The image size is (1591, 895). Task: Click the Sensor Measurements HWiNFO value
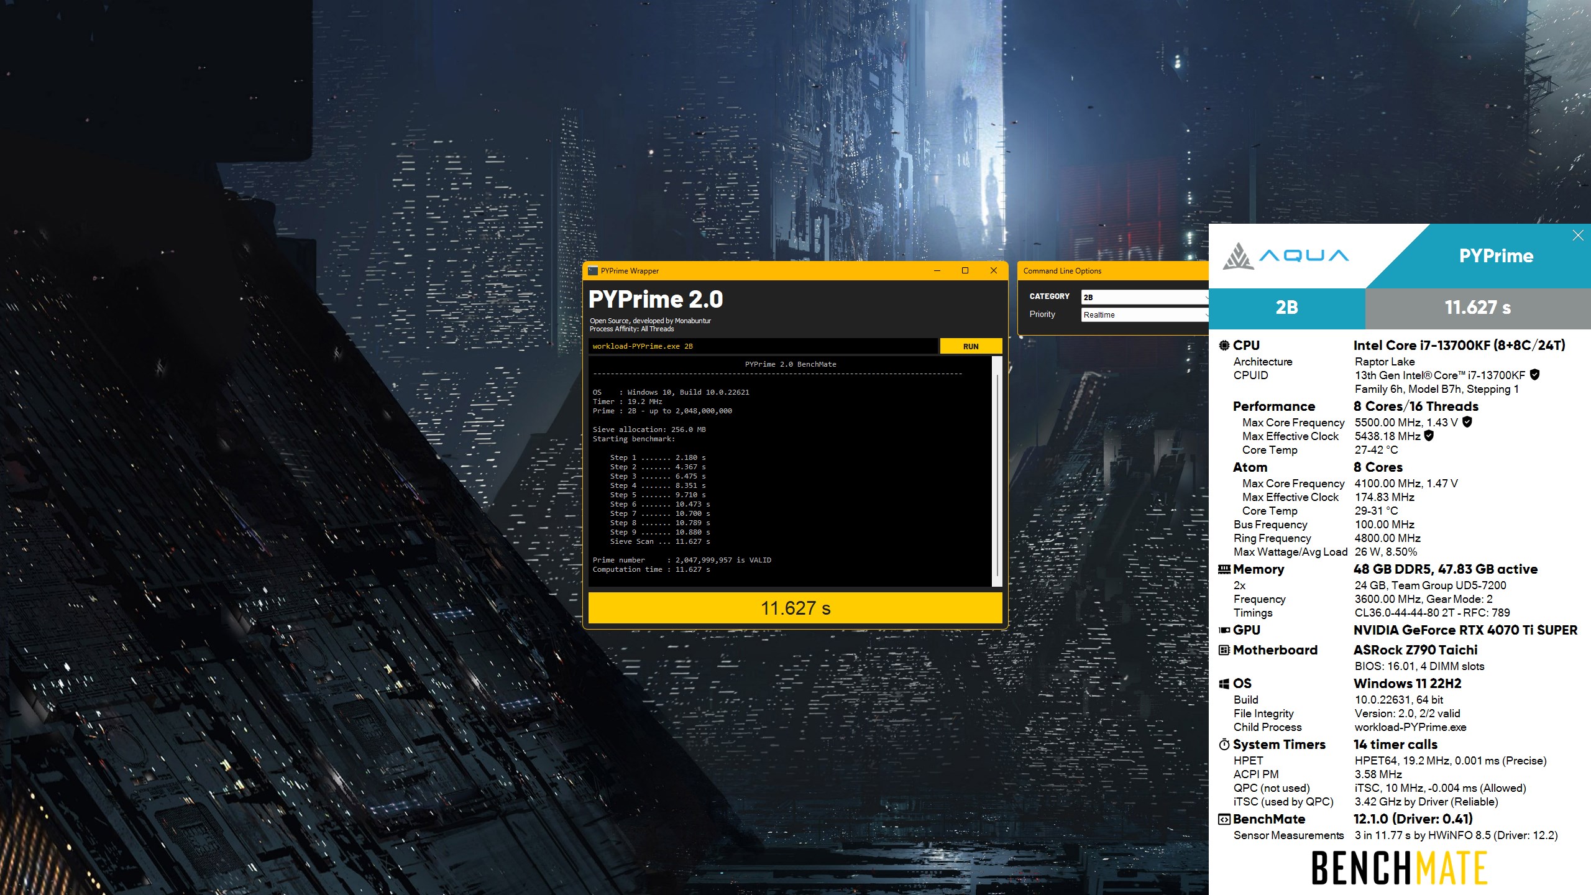pos(1456,835)
